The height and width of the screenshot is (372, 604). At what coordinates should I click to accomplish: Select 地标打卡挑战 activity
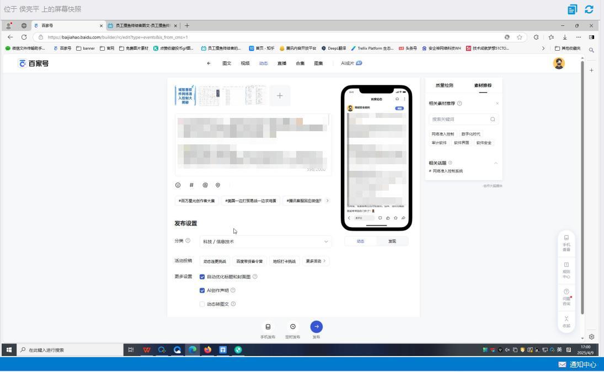(284, 261)
